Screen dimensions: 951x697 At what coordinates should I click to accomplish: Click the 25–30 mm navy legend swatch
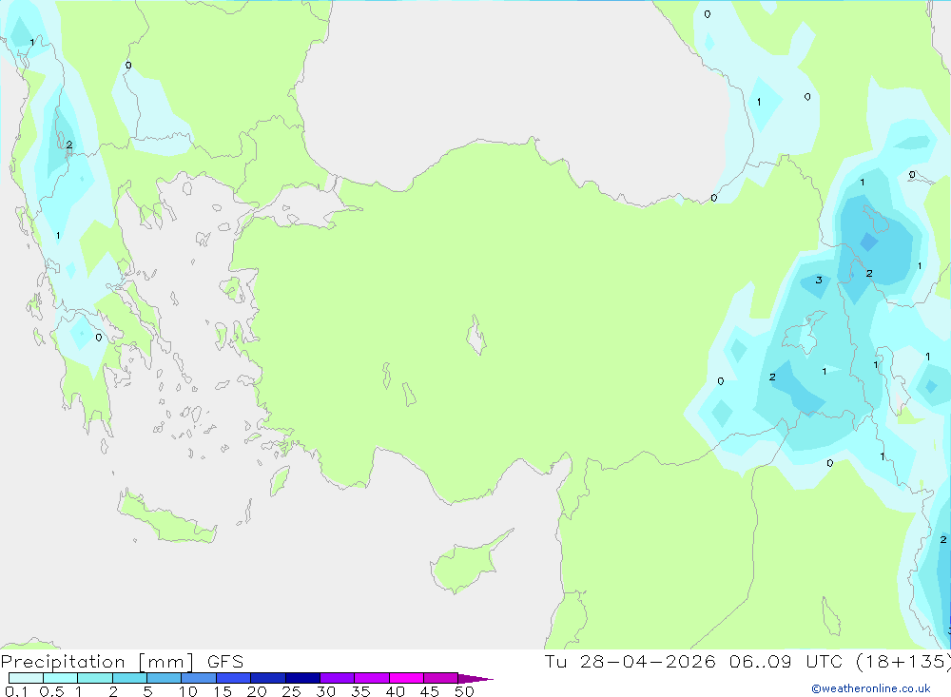tap(302, 678)
